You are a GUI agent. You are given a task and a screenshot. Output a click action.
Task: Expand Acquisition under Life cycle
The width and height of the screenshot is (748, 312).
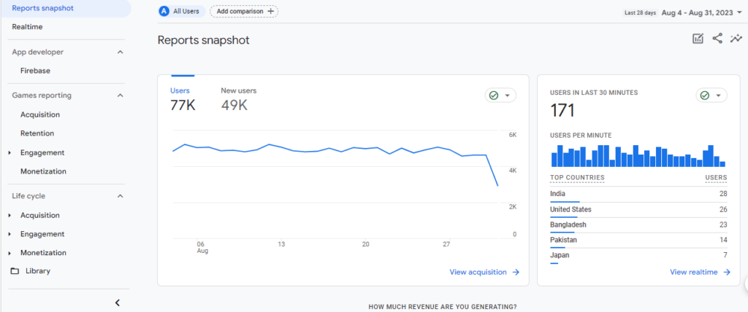point(10,215)
